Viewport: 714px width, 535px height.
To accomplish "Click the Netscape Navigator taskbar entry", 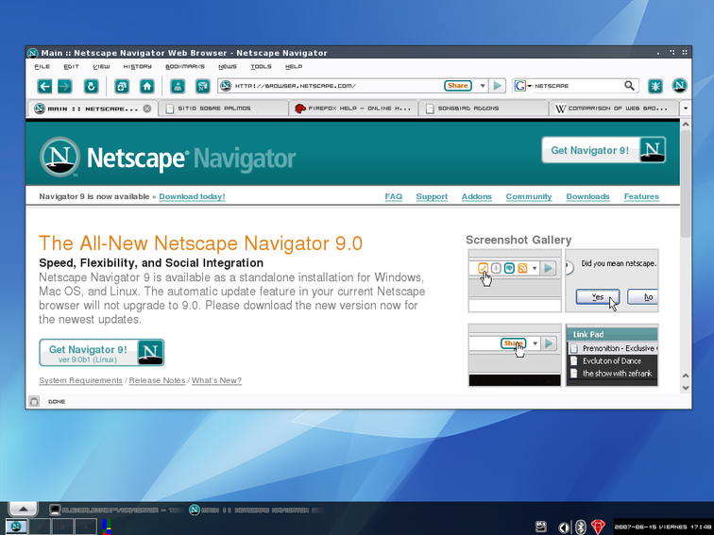I will [256, 510].
